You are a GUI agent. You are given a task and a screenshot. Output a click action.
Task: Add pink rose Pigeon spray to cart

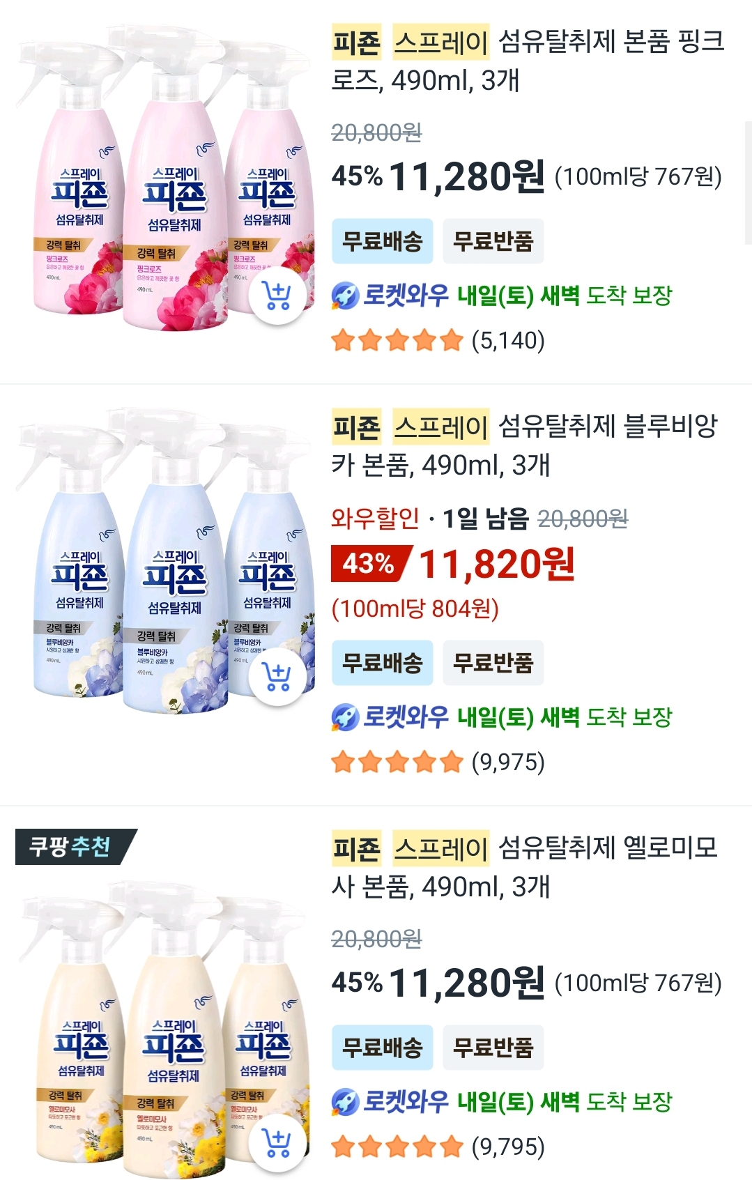click(277, 296)
